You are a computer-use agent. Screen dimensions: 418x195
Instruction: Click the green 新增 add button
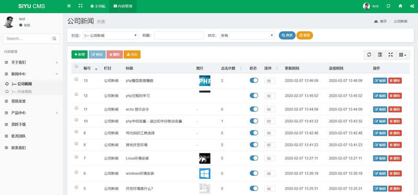[x=79, y=54]
